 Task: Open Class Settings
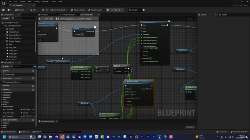tap(78, 10)
